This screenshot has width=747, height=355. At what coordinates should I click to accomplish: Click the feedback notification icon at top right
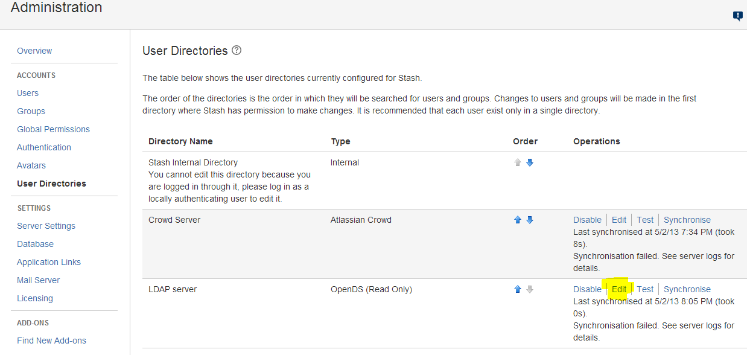[x=737, y=16]
